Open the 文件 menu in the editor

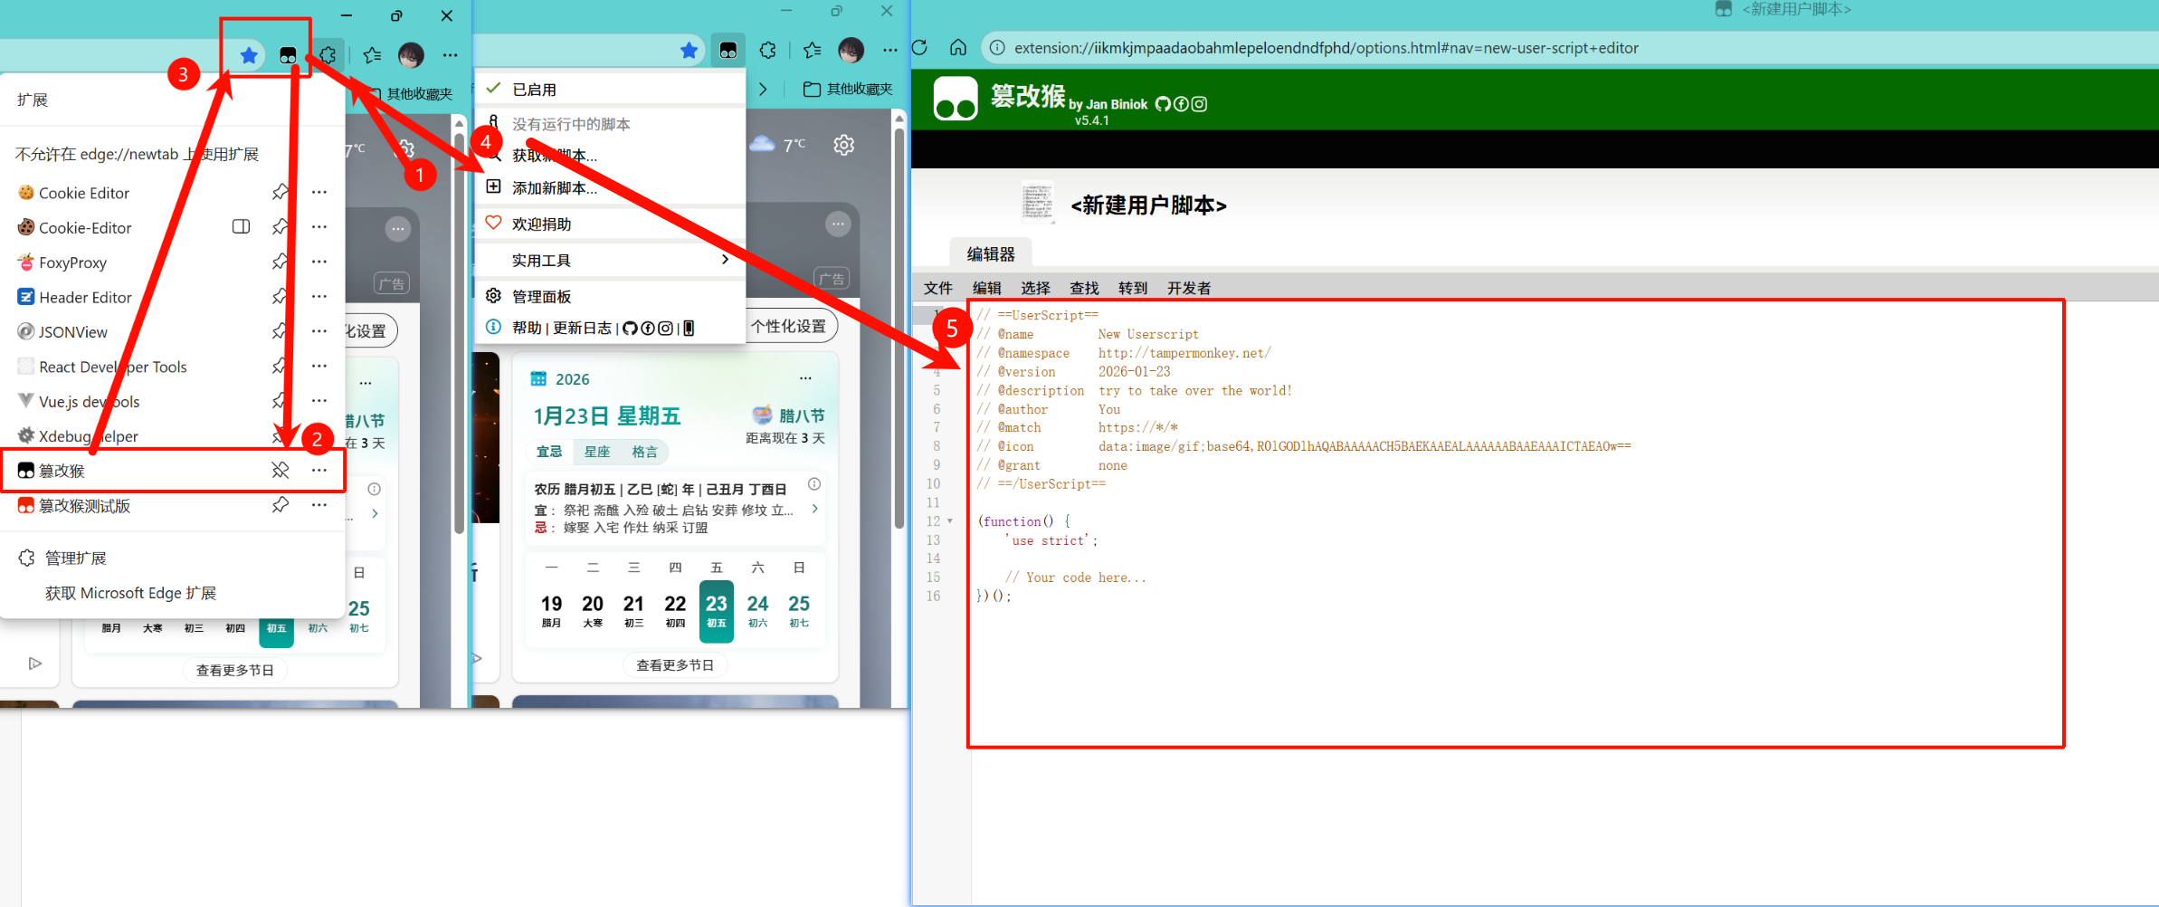937,288
